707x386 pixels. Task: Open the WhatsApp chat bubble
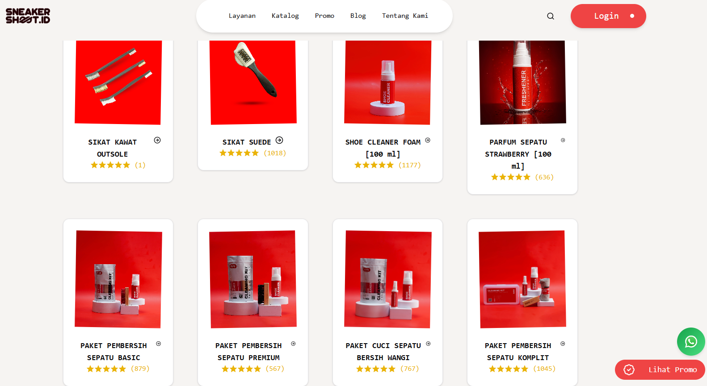coord(691,342)
